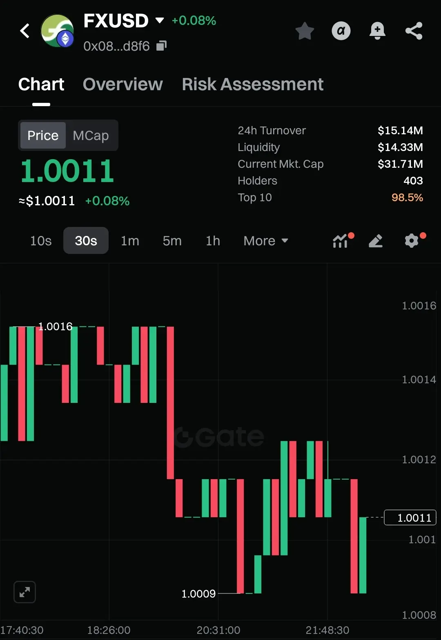The height and width of the screenshot is (640, 441).
Task: Tap the 1.0009 low price marker
Action: point(198,593)
